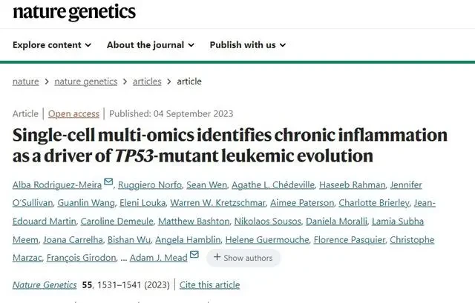Select author Sean Wen

[206, 184]
